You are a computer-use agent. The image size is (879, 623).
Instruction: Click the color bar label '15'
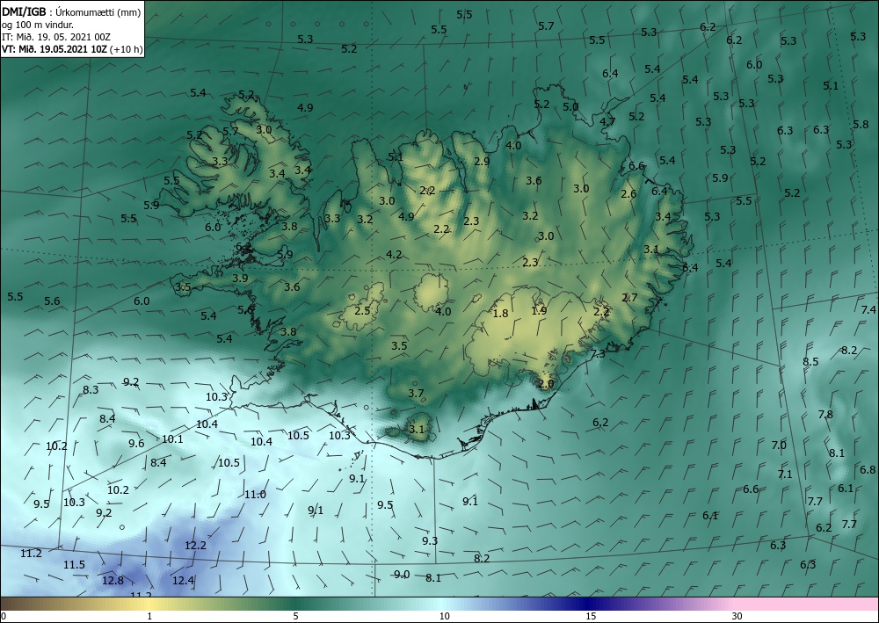click(591, 616)
